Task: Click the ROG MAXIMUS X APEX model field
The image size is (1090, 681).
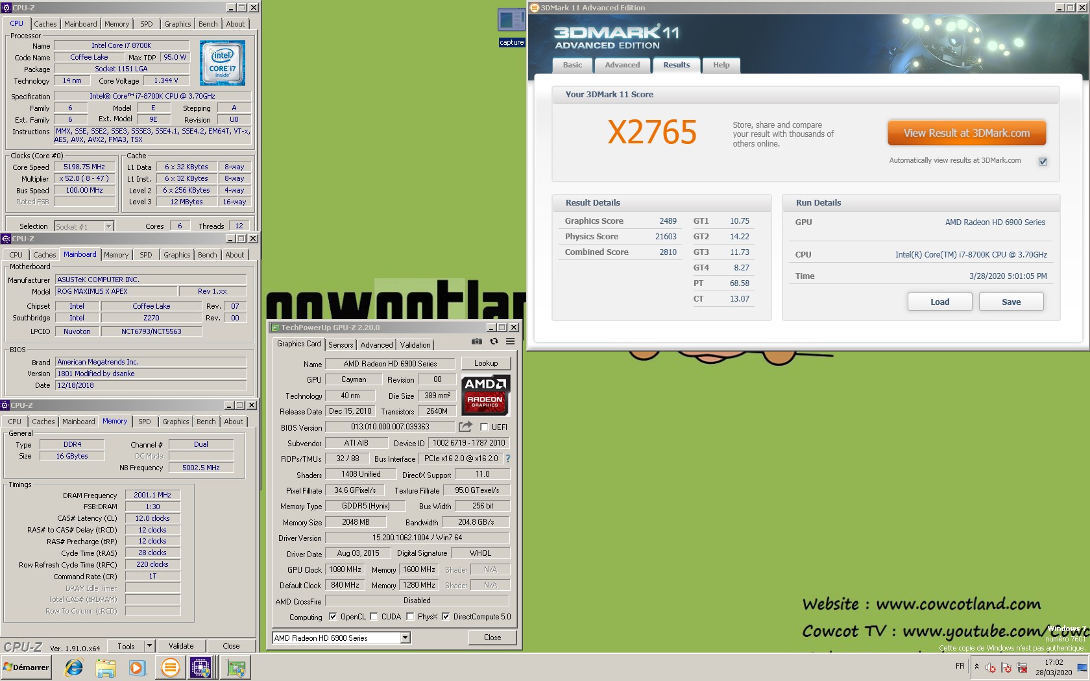Action: (x=116, y=291)
